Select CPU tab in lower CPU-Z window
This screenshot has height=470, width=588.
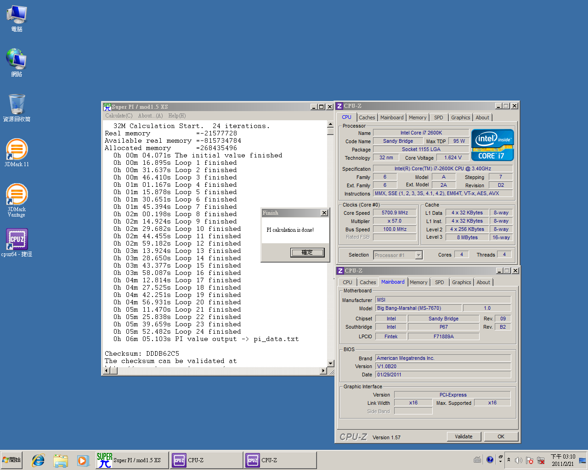[x=347, y=282]
